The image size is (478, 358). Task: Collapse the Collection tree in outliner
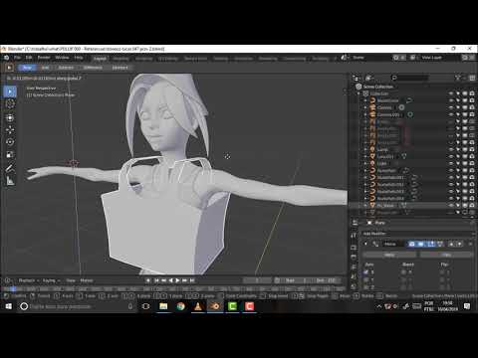[358, 93]
